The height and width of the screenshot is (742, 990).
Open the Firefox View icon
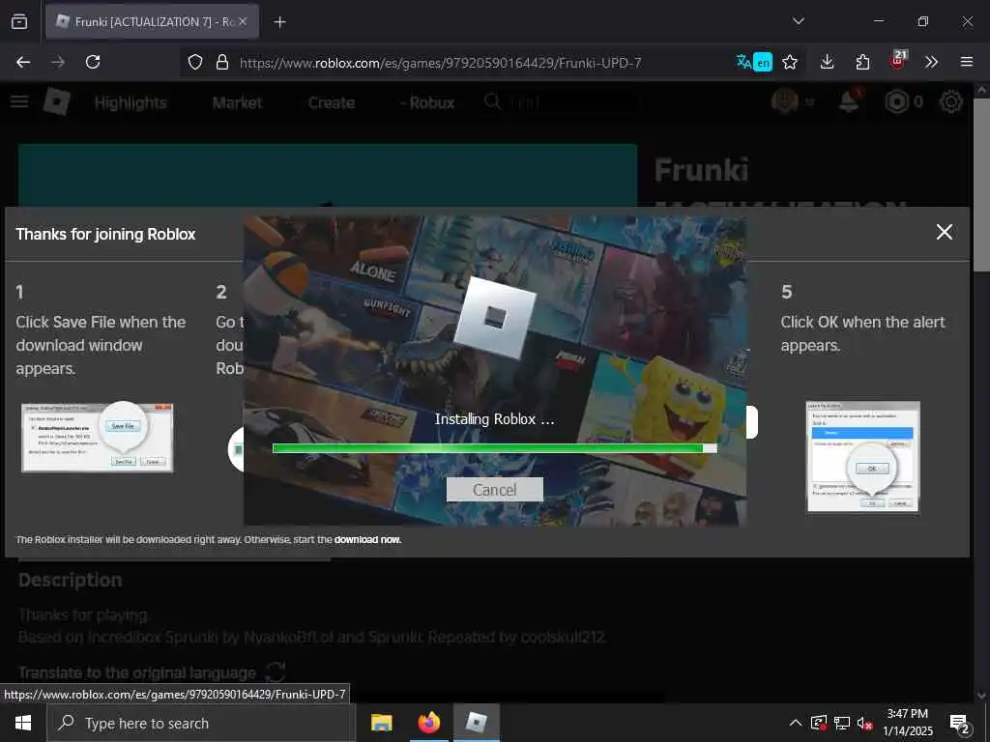tap(19, 21)
